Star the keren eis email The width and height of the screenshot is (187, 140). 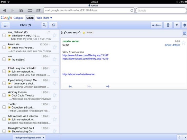(x=55, y=47)
